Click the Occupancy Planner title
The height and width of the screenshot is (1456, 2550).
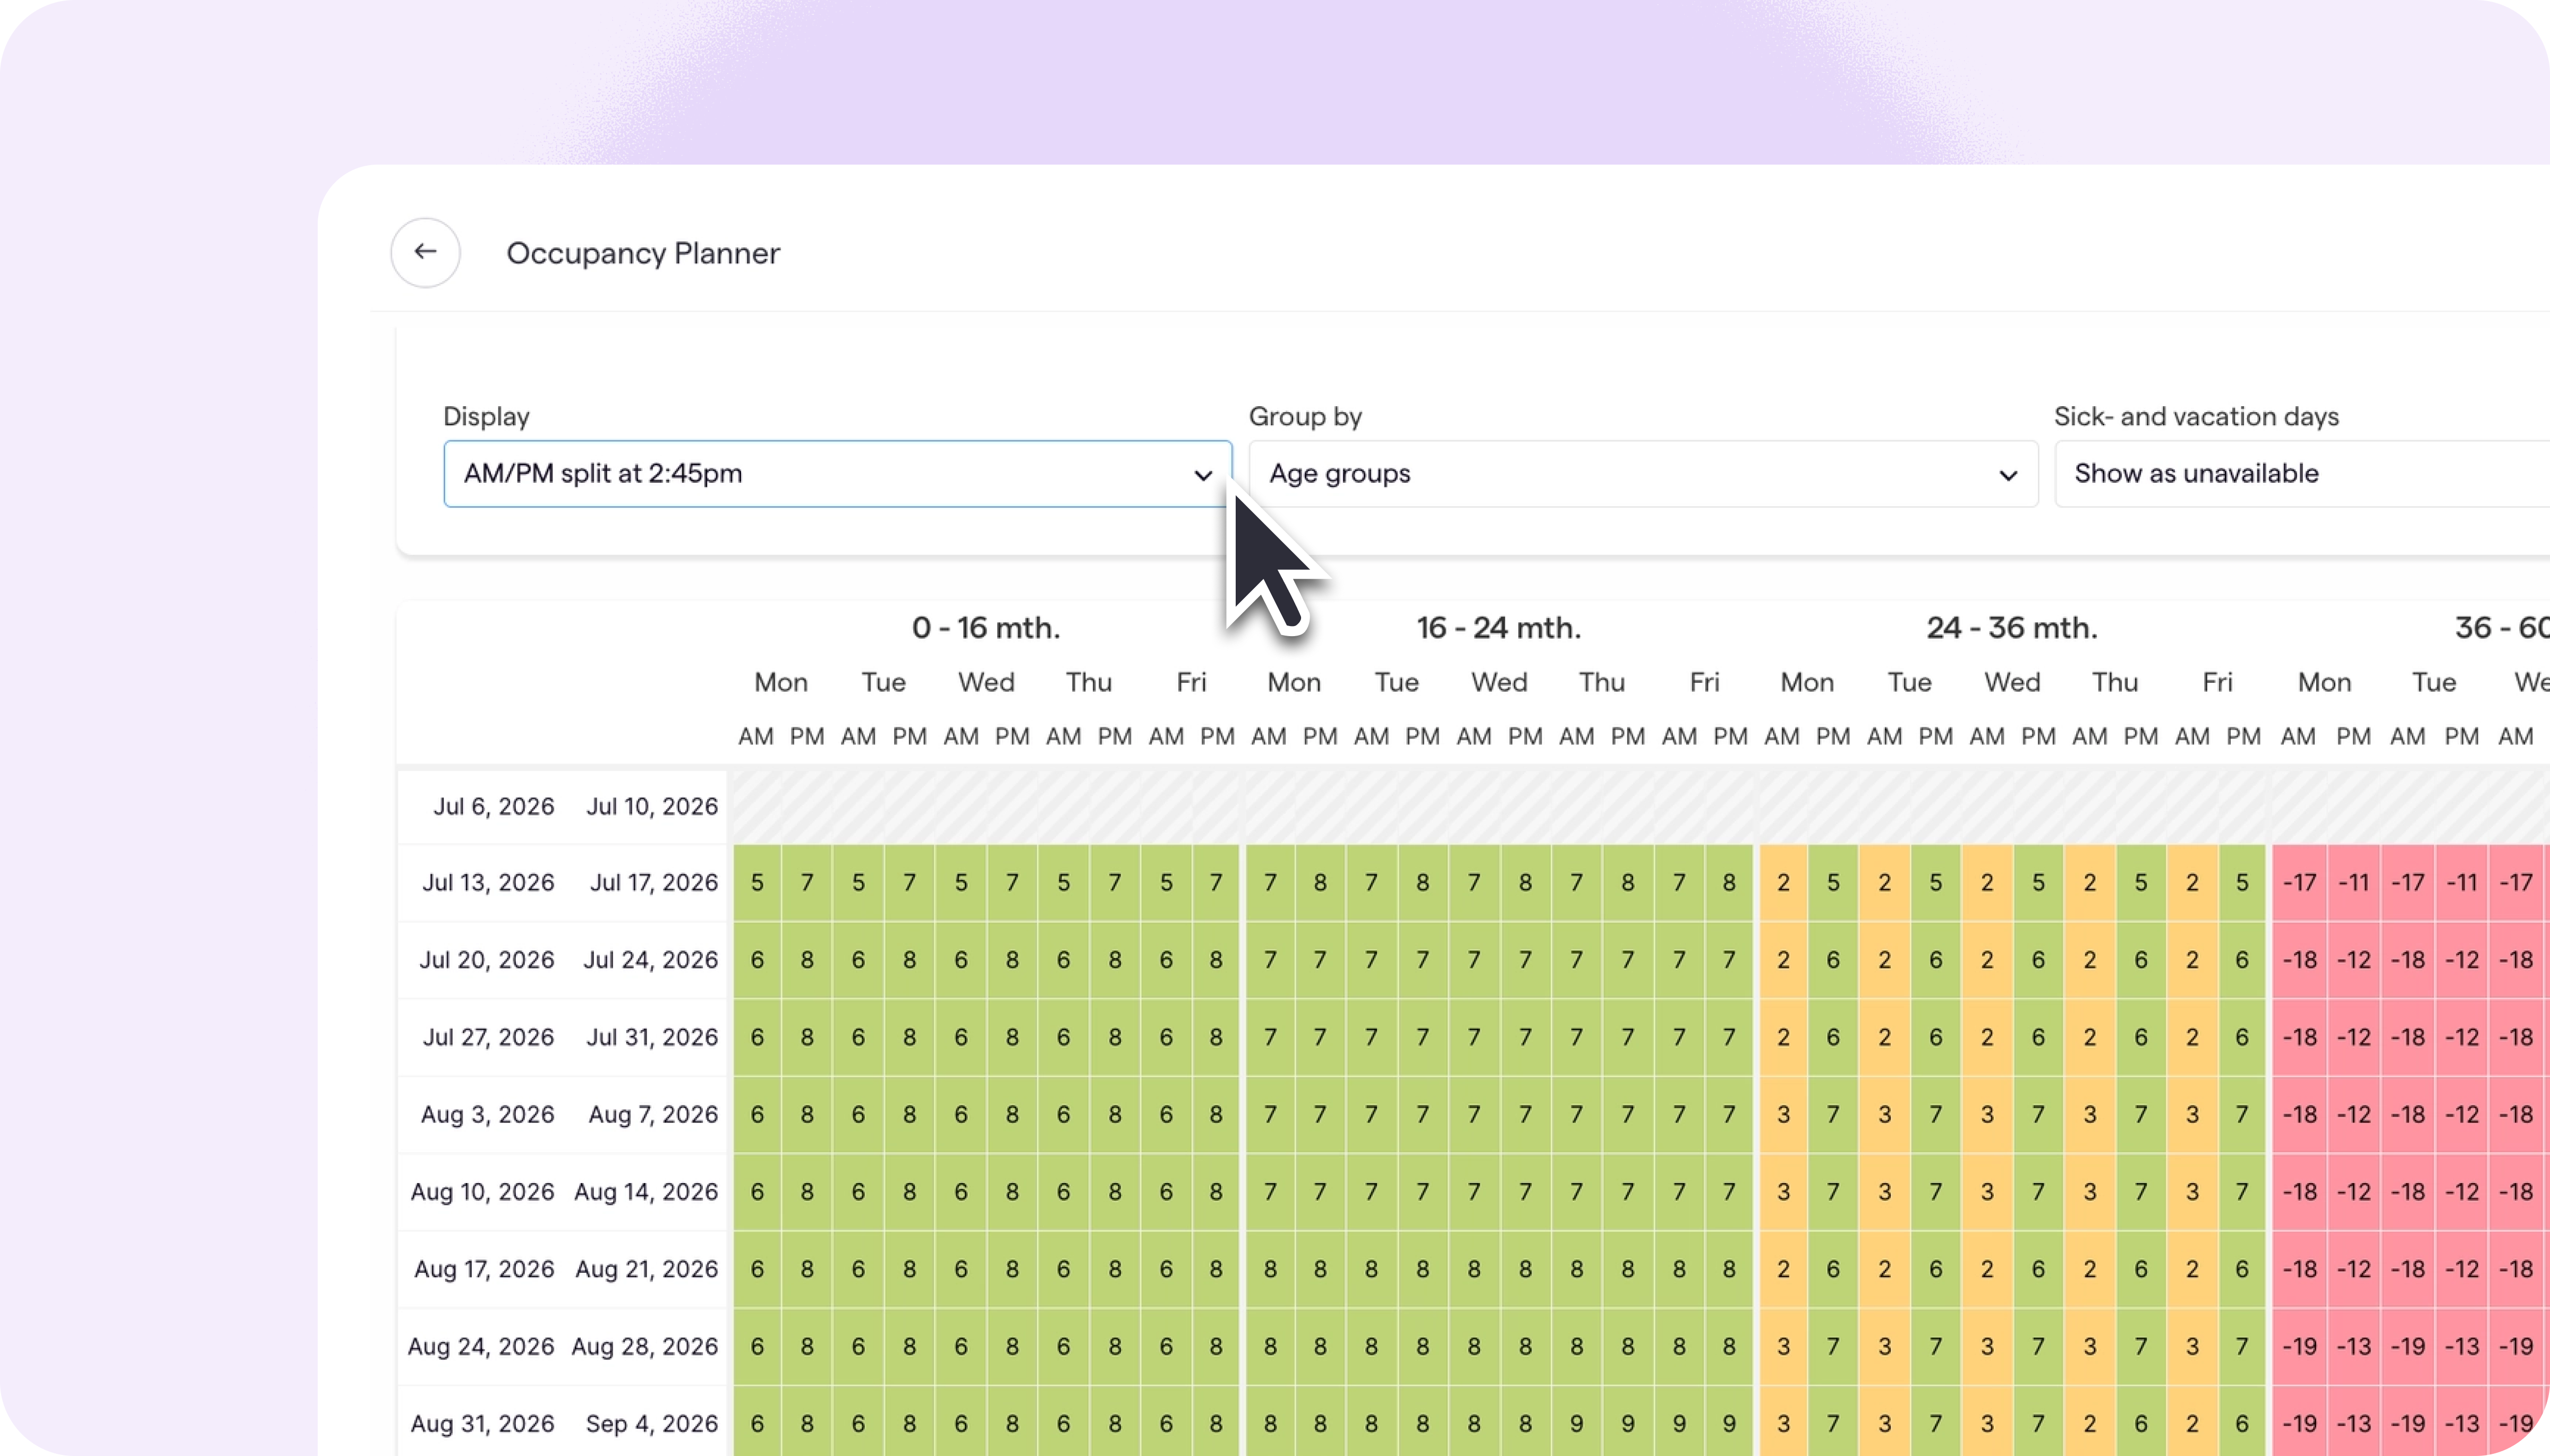(643, 253)
